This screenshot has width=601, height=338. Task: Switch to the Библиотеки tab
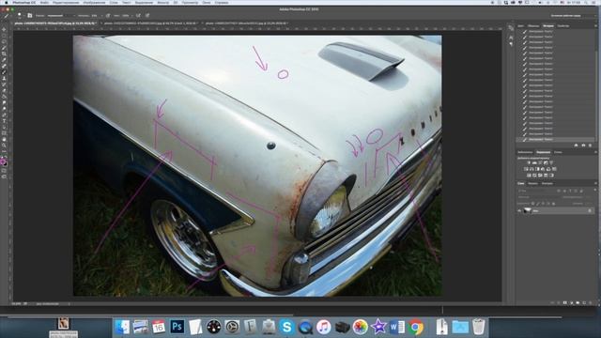coord(525,152)
